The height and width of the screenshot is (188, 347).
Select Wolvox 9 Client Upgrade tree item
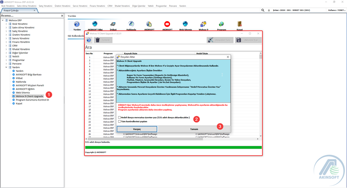[x=29, y=96]
